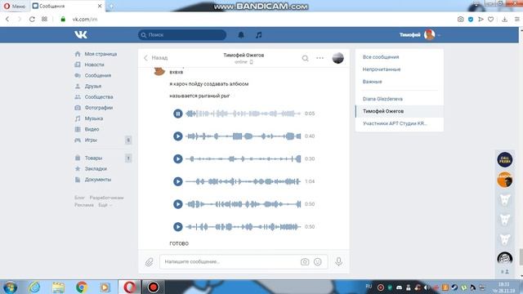
Task: Pause the 0:05 voice message
Action: (178, 114)
